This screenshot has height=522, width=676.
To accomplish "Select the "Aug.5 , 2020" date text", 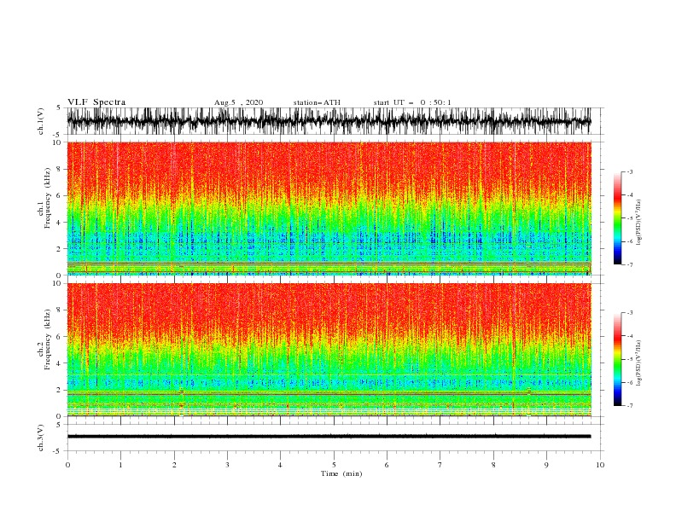I will pyautogui.click(x=238, y=102).
